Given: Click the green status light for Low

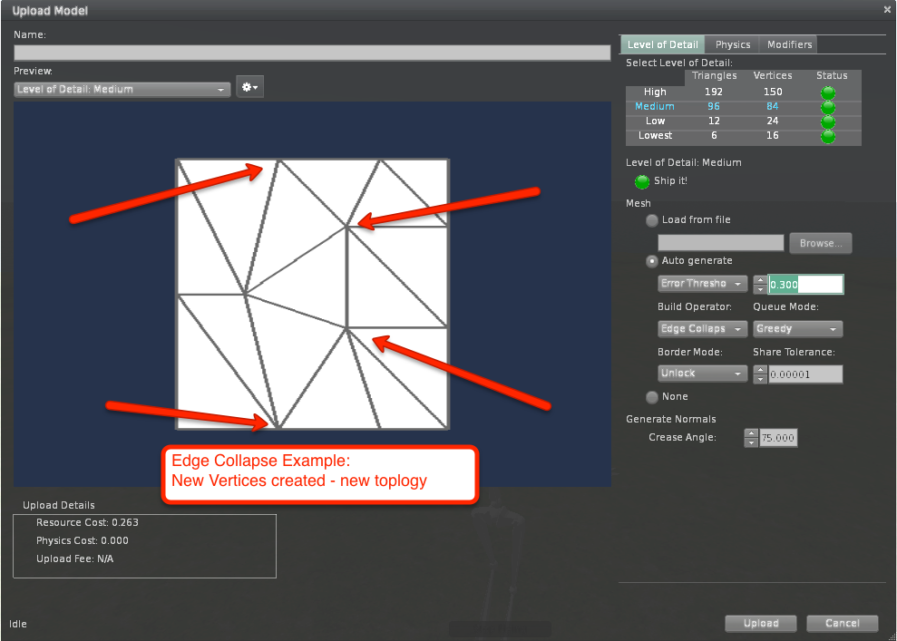Looking at the screenshot, I should [x=827, y=121].
